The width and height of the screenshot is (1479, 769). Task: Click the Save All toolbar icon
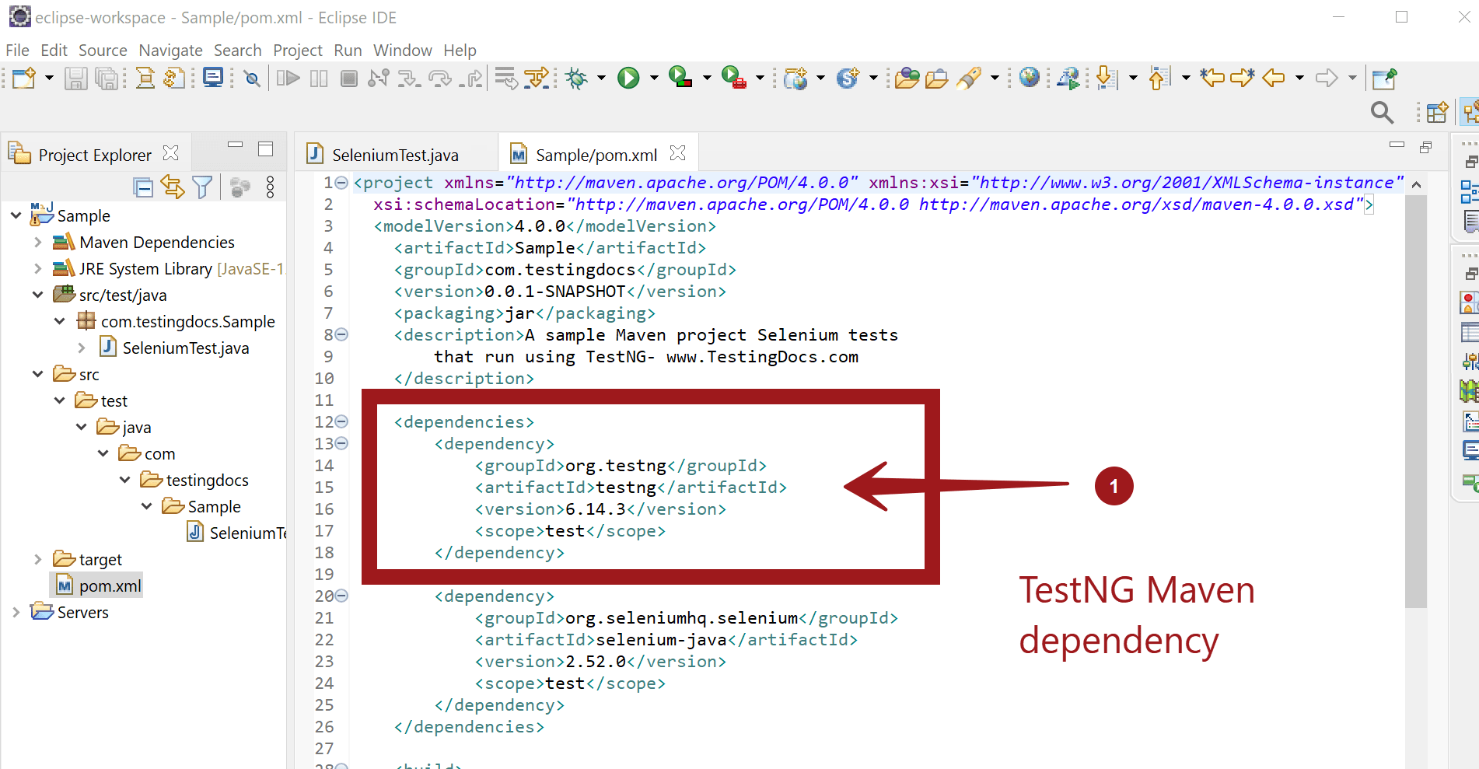point(107,78)
